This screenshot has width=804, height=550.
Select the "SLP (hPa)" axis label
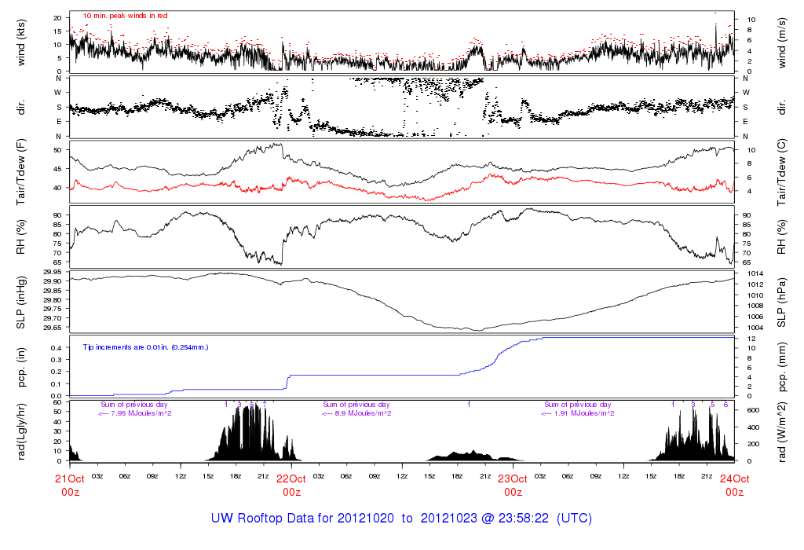(x=783, y=300)
